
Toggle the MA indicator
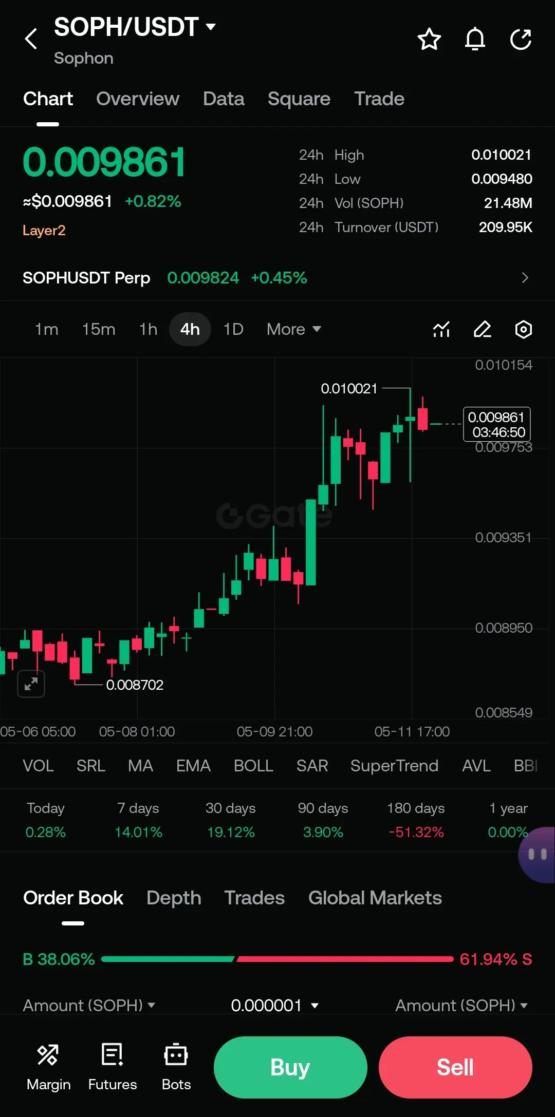pos(140,766)
